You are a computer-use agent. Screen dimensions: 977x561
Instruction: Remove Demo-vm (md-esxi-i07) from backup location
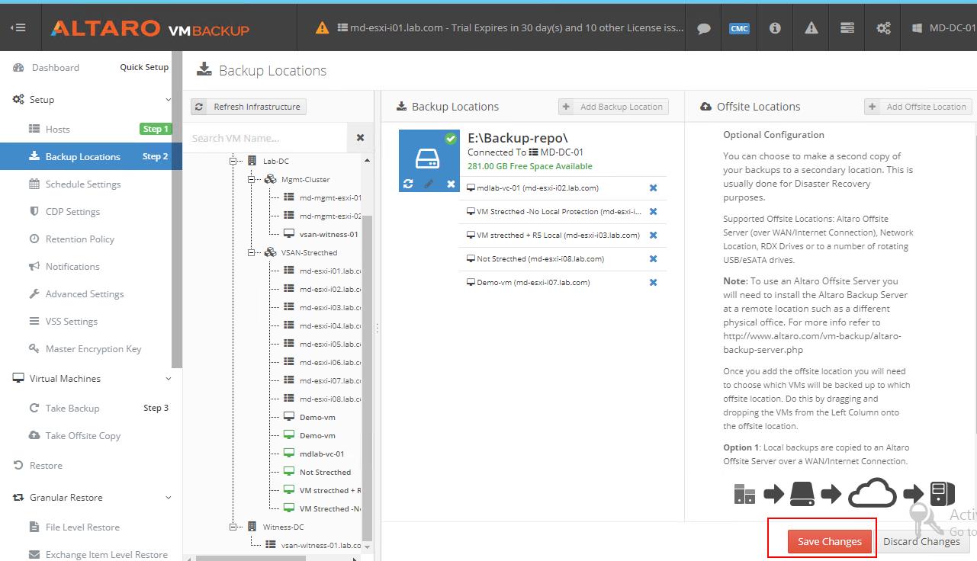(x=653, y=283)
